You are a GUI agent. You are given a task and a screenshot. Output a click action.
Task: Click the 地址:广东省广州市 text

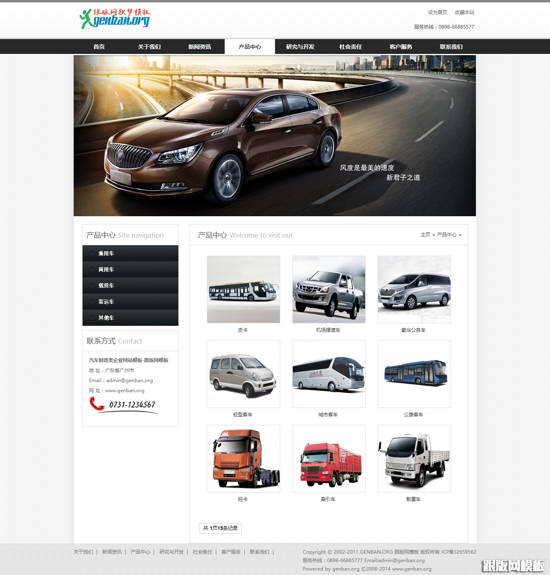click(112, 370)
